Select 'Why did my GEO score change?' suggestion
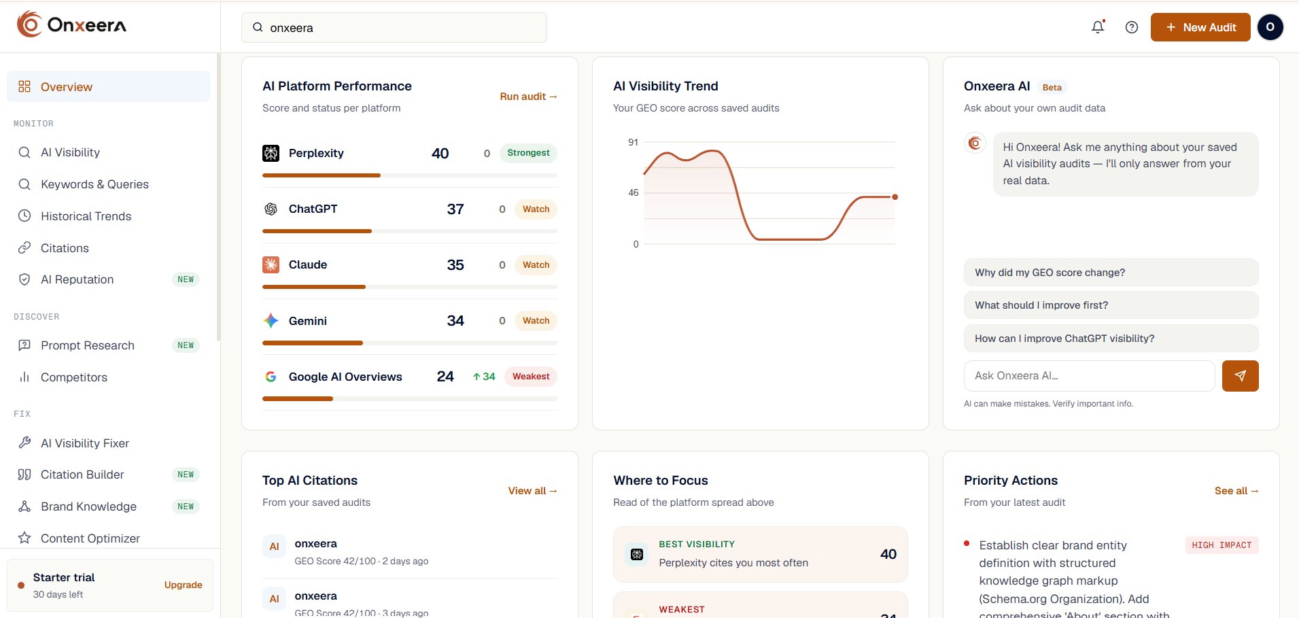The image size is (1299, 618). (x=1111, y=272)
